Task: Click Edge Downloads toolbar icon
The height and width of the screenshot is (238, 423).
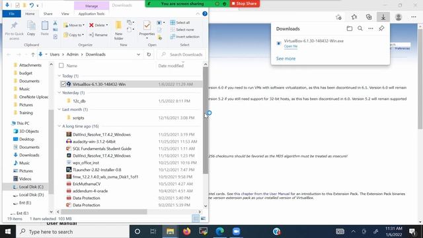Action: click(383, 17)
